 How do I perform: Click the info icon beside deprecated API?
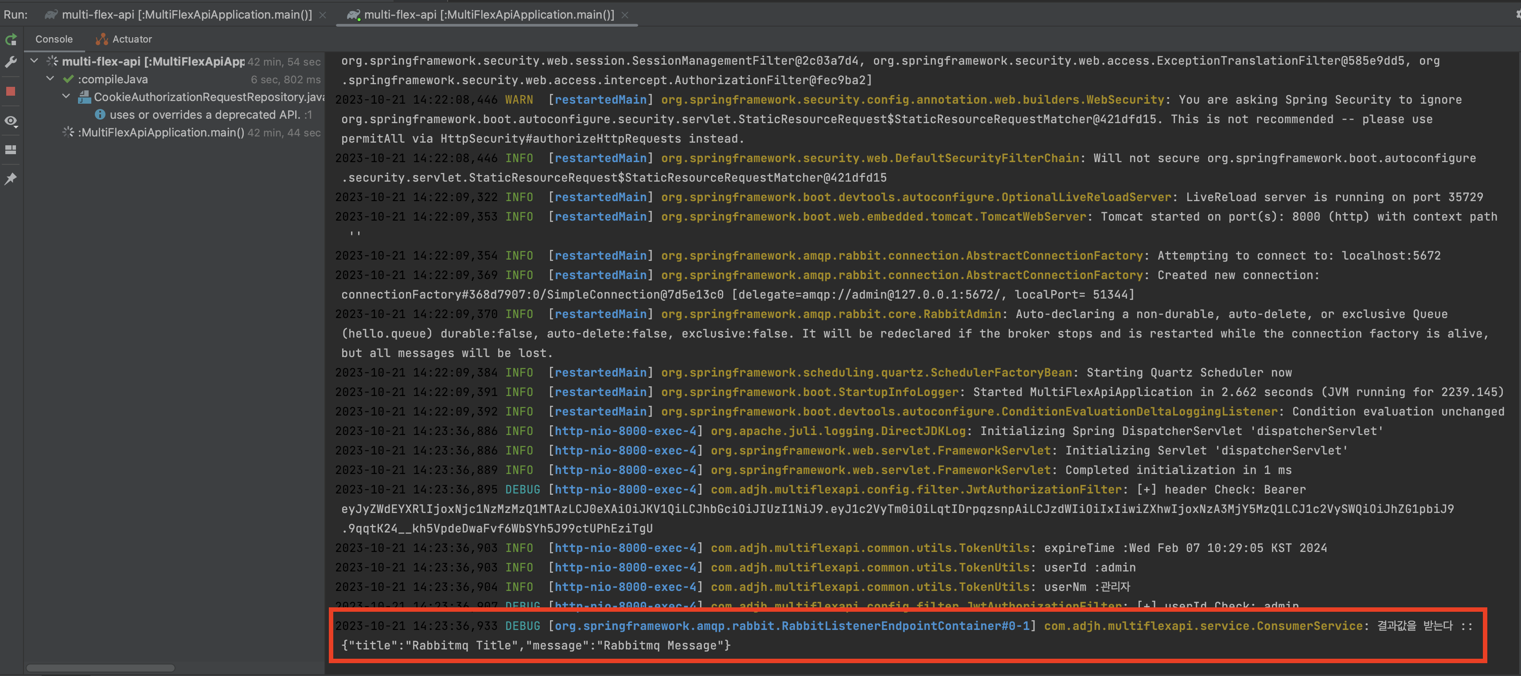coord(100,115)
